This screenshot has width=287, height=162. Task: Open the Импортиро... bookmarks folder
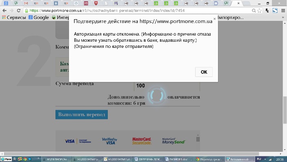[231, 18]
